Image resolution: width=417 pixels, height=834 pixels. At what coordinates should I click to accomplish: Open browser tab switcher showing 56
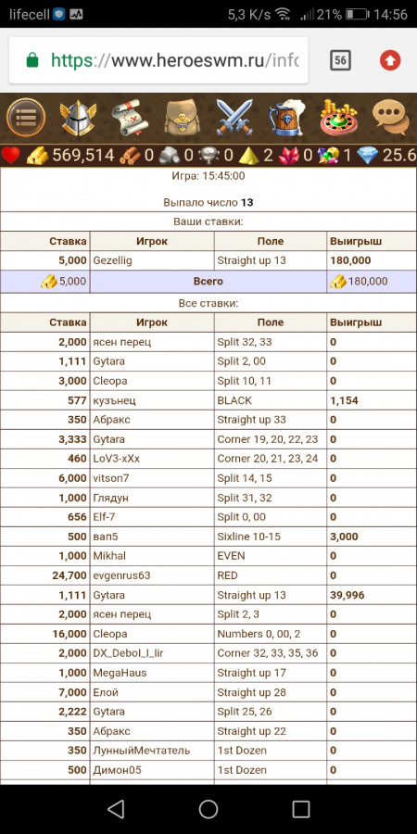click(x=340, y=60)
